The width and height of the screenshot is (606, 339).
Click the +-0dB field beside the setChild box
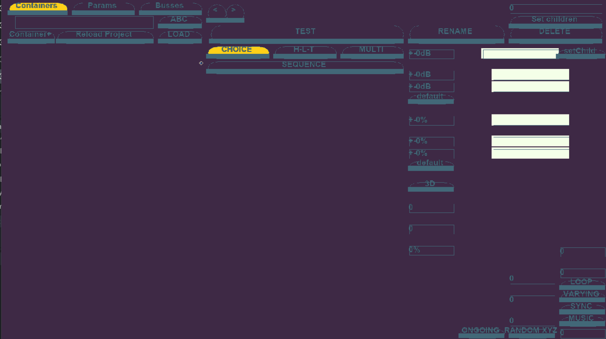[431, 54]
